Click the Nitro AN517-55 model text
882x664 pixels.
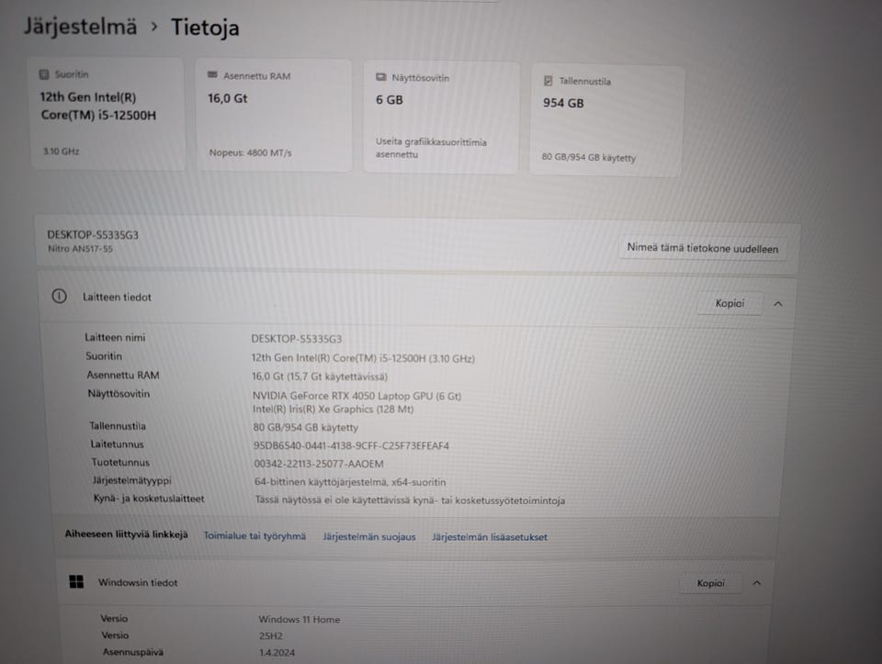tap(80, 249)
